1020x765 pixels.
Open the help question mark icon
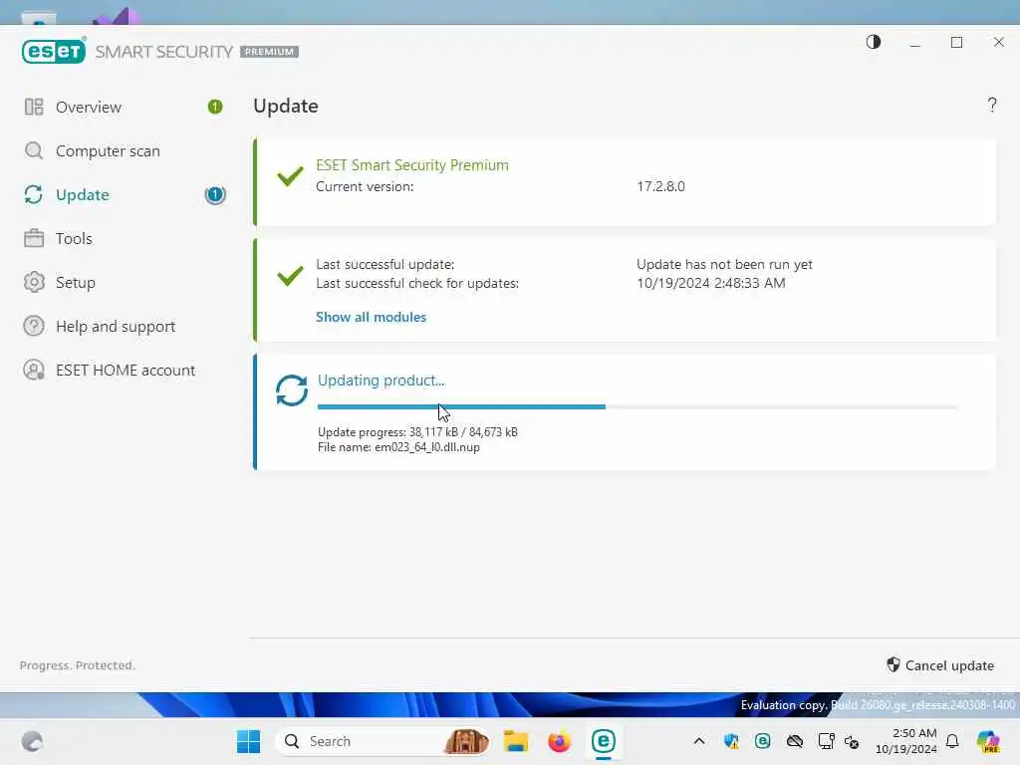[992, 105]
